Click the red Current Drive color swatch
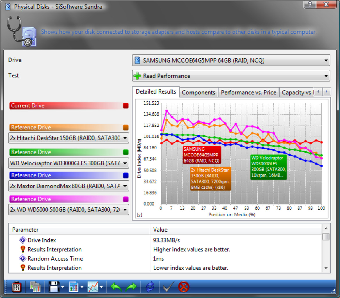This screenshot has width=340, height=298. pyautogui.click(x=126, y=105)
